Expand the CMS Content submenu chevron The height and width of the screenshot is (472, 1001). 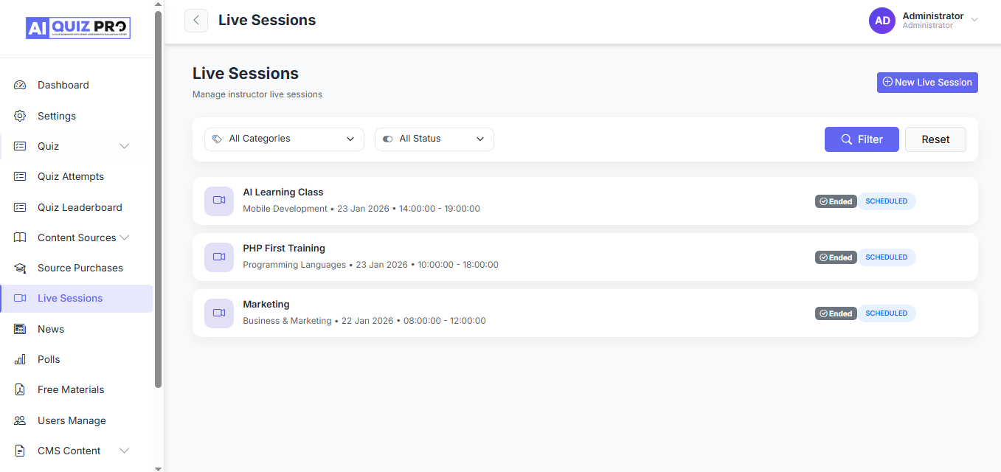(x=125, y=451)
